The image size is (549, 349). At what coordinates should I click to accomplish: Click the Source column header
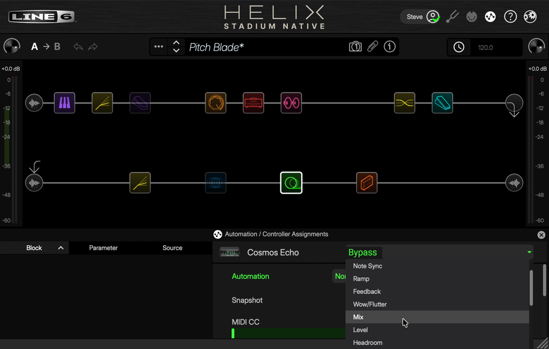172,248
